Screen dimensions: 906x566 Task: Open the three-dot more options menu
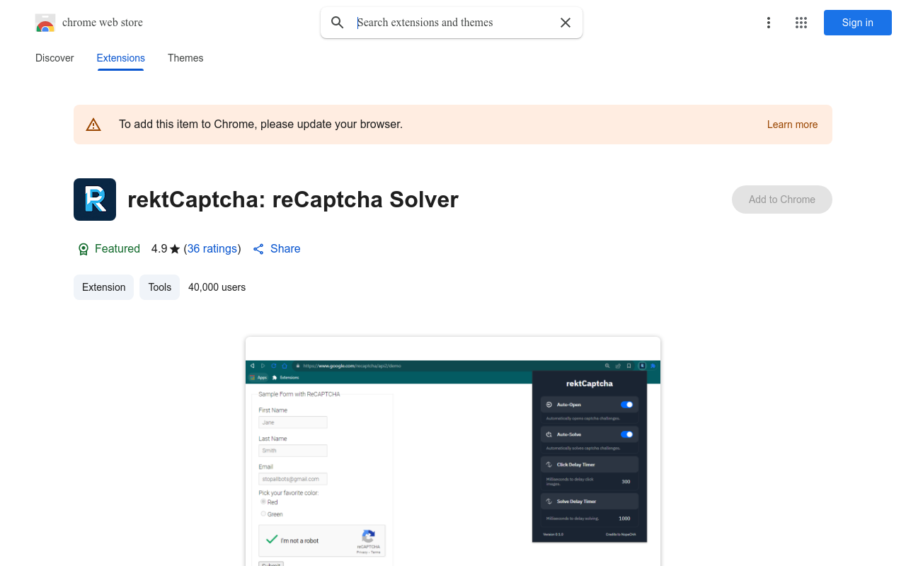pyautogui.click(x=769, y=23)
